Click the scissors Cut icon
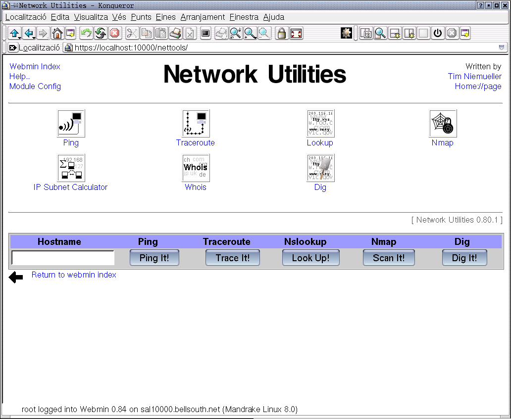Screen dimensions: 511x419 132,33
